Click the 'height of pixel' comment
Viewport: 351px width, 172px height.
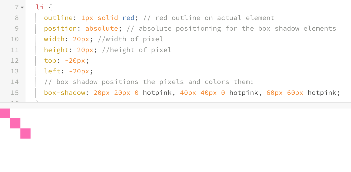click(x=137, y=50)
